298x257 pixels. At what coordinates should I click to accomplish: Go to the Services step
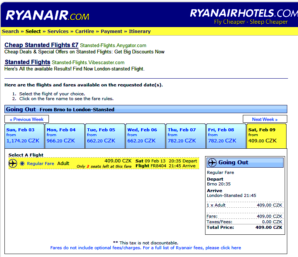58,31
